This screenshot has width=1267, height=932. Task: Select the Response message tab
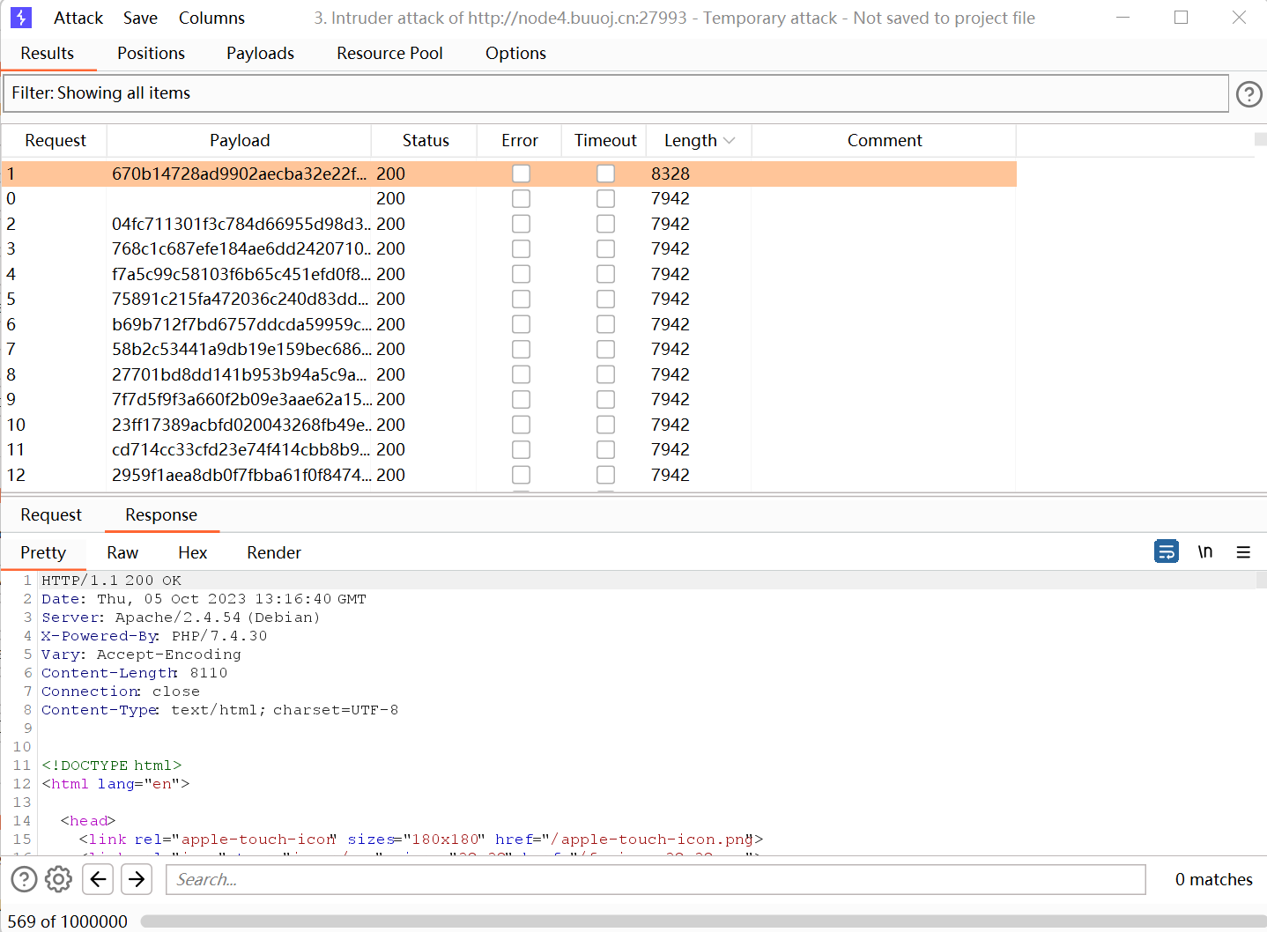click(161, 515)
